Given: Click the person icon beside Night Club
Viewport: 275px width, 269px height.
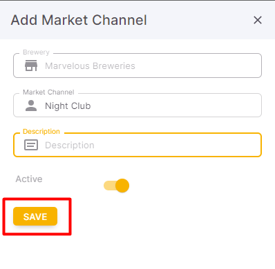Looking at the screenshot, I should tap(31, 106).
